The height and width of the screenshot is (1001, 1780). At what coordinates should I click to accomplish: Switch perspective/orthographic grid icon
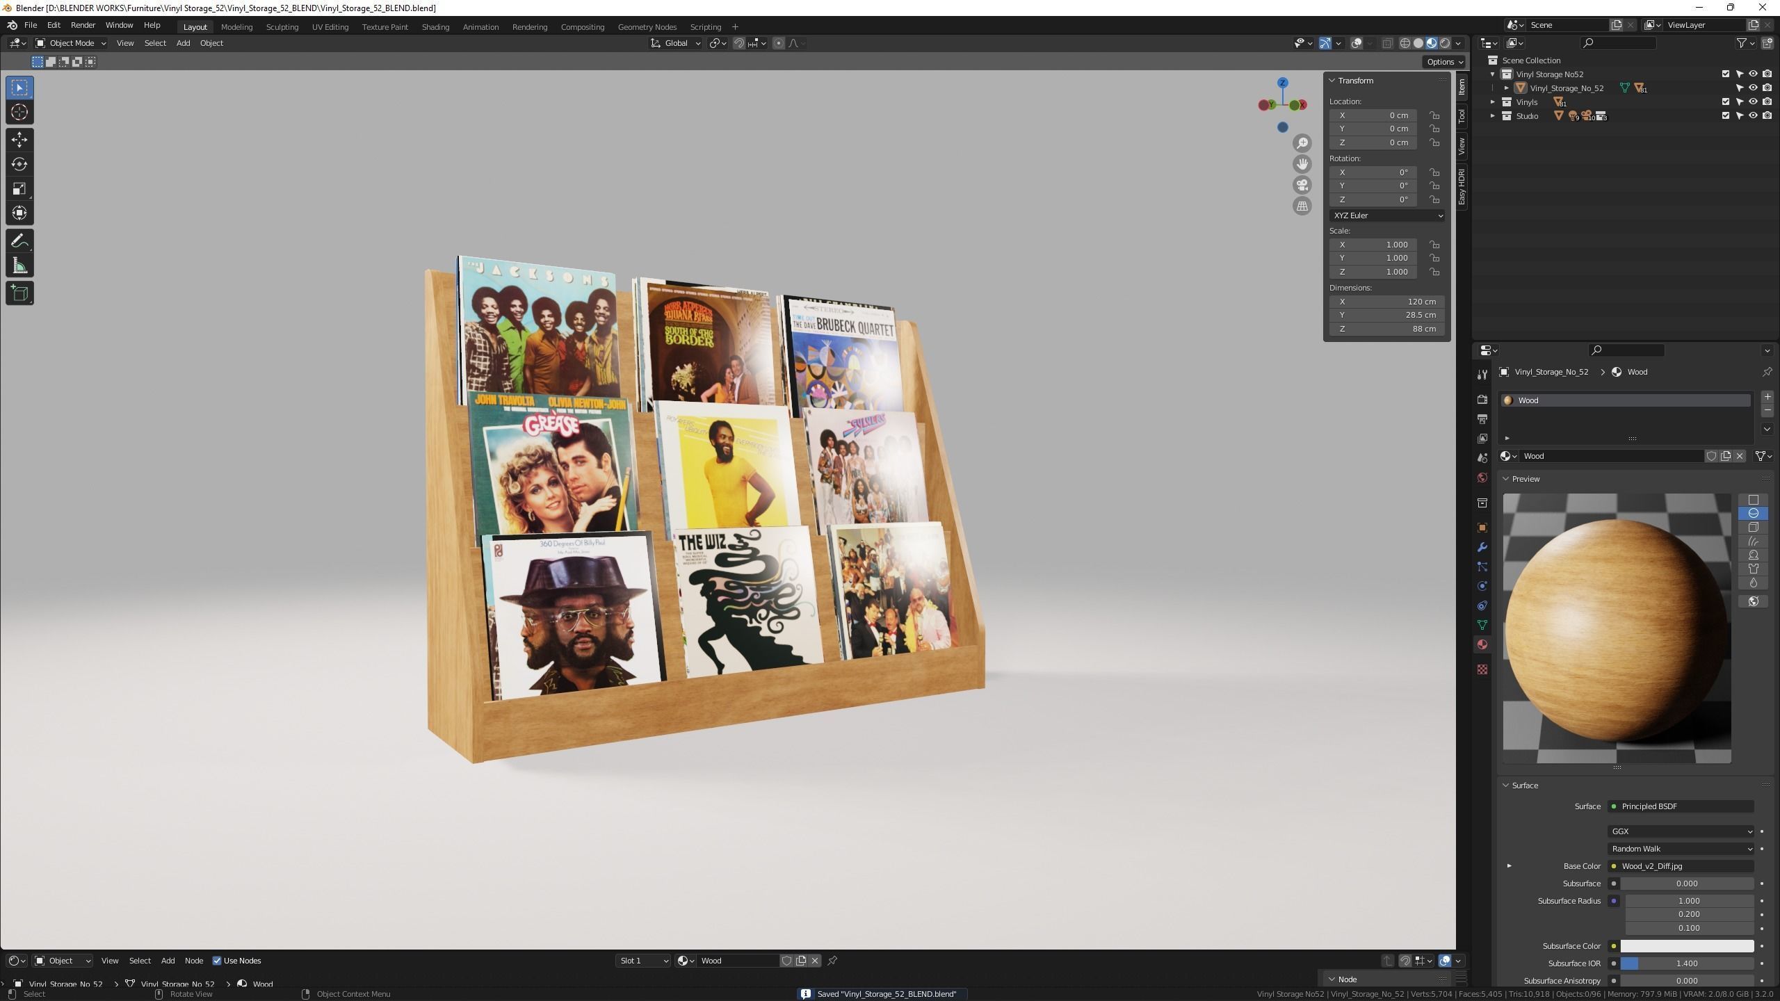(1302, 206)
